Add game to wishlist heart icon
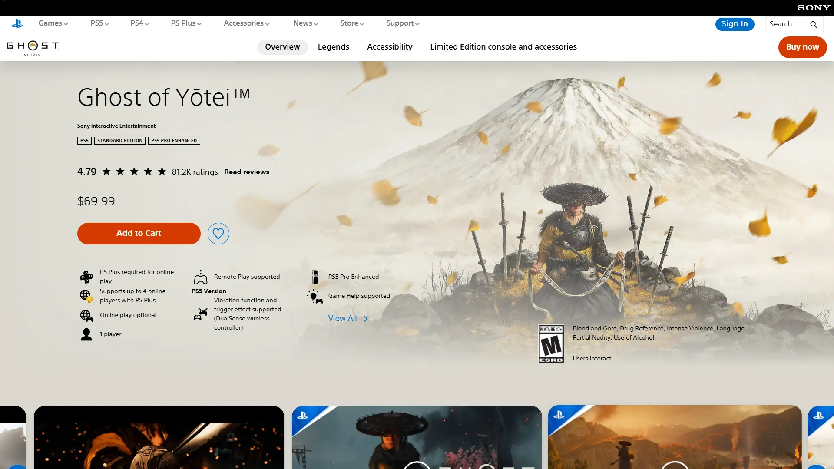Screen dimensions: 834x469 tap(218, 234)
